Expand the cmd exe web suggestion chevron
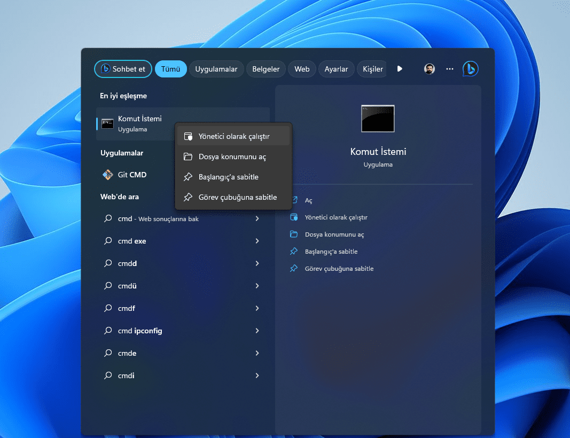The image size is (570, 438). 257,241
